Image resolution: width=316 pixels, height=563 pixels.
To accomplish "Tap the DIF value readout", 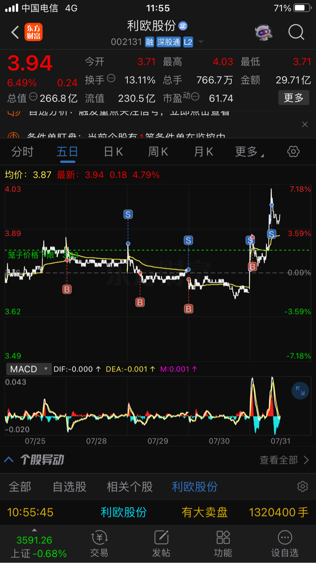I will (x=77, y=369).
